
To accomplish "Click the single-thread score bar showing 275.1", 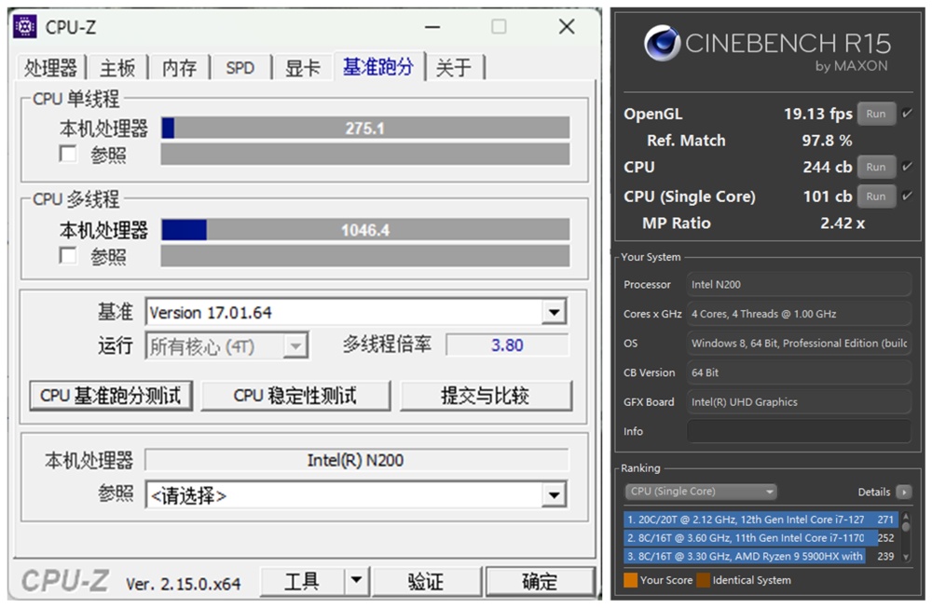I will tap(365, 128).
